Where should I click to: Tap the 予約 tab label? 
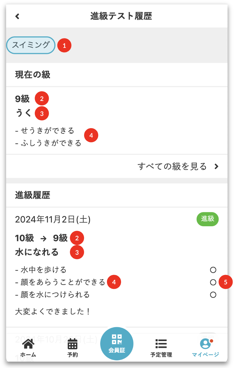(x=72, y=355)
